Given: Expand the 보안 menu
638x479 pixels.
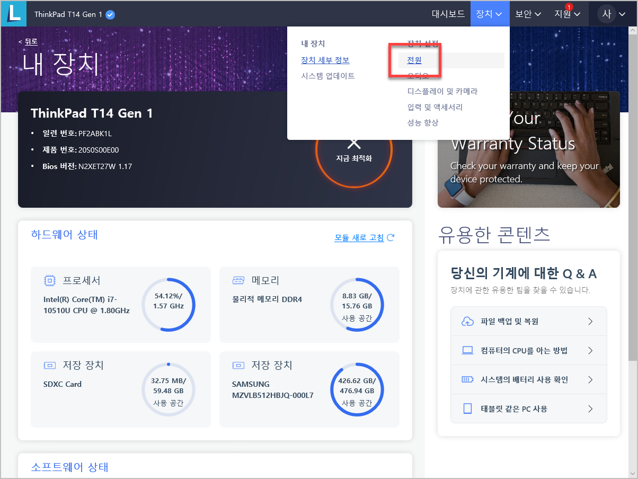Looking at the screenshot, I should 528,14.
